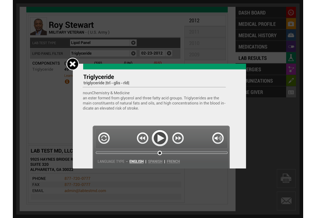The width and height of the screenshot is (316, 218).
Task: Click the orange info icon under Triglyceride
Action: click(x=67, y=81)
